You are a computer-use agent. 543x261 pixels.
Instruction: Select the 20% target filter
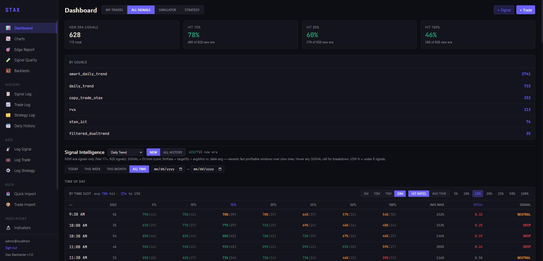point(489,194)
